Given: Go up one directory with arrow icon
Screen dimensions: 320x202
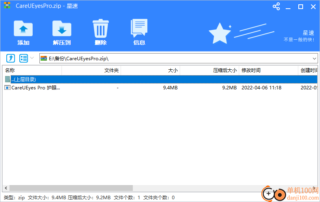Looking at the screenshot, I should pos(11,58).
